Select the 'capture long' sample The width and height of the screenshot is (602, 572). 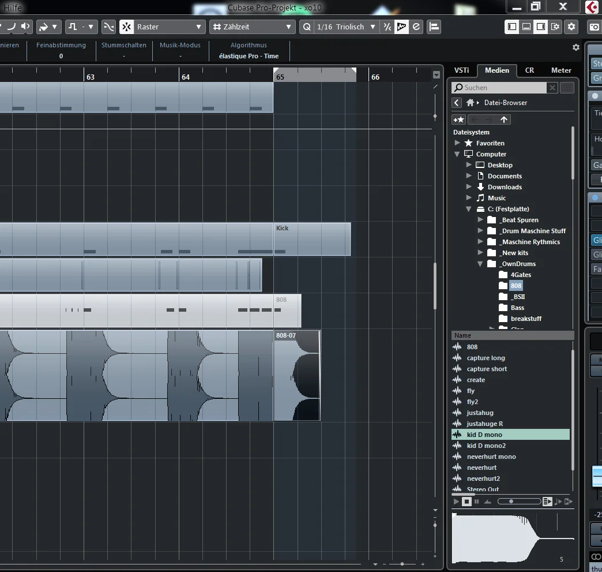click(x=511, y=358)
